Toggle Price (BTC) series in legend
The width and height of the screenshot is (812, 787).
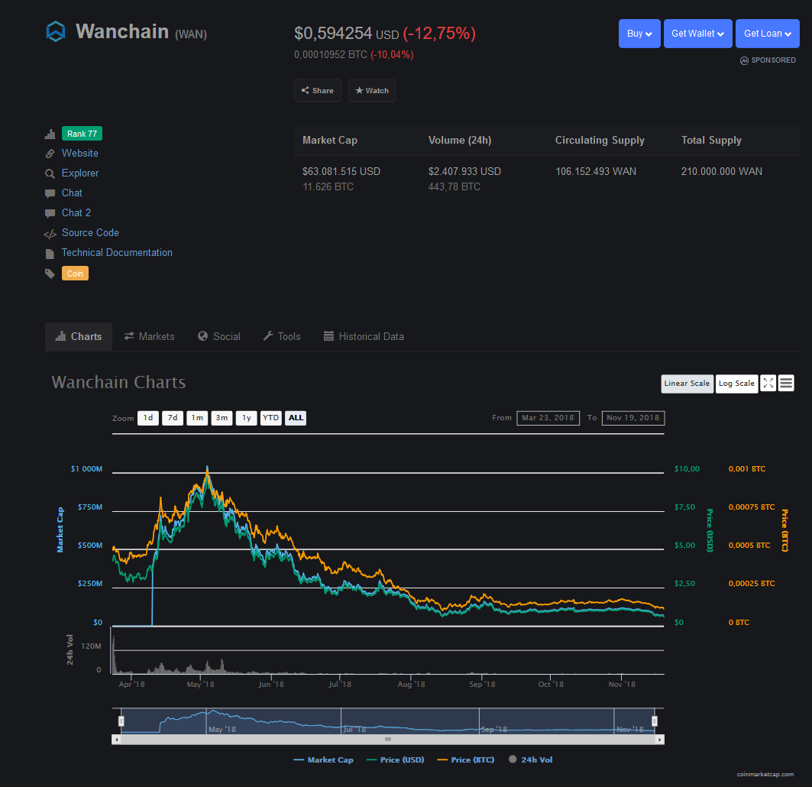tap(465, 760)
